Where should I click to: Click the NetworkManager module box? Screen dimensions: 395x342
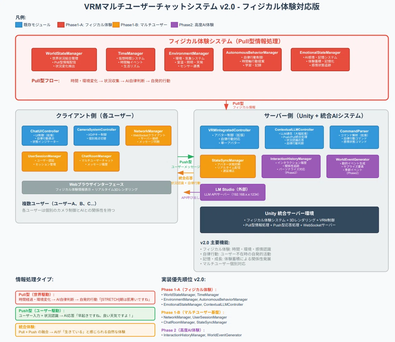tap(148, 135)
